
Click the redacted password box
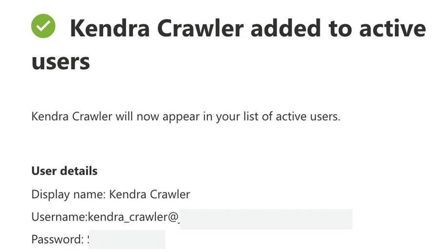click(127, 239)
